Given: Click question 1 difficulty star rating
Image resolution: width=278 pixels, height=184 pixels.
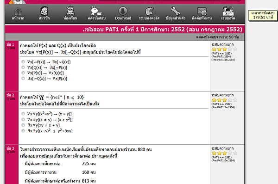Looking at the screenshot, I should click(224, 49).
